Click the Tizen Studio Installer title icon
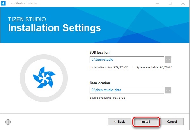190x130 pixels. [x=3, y=3]
